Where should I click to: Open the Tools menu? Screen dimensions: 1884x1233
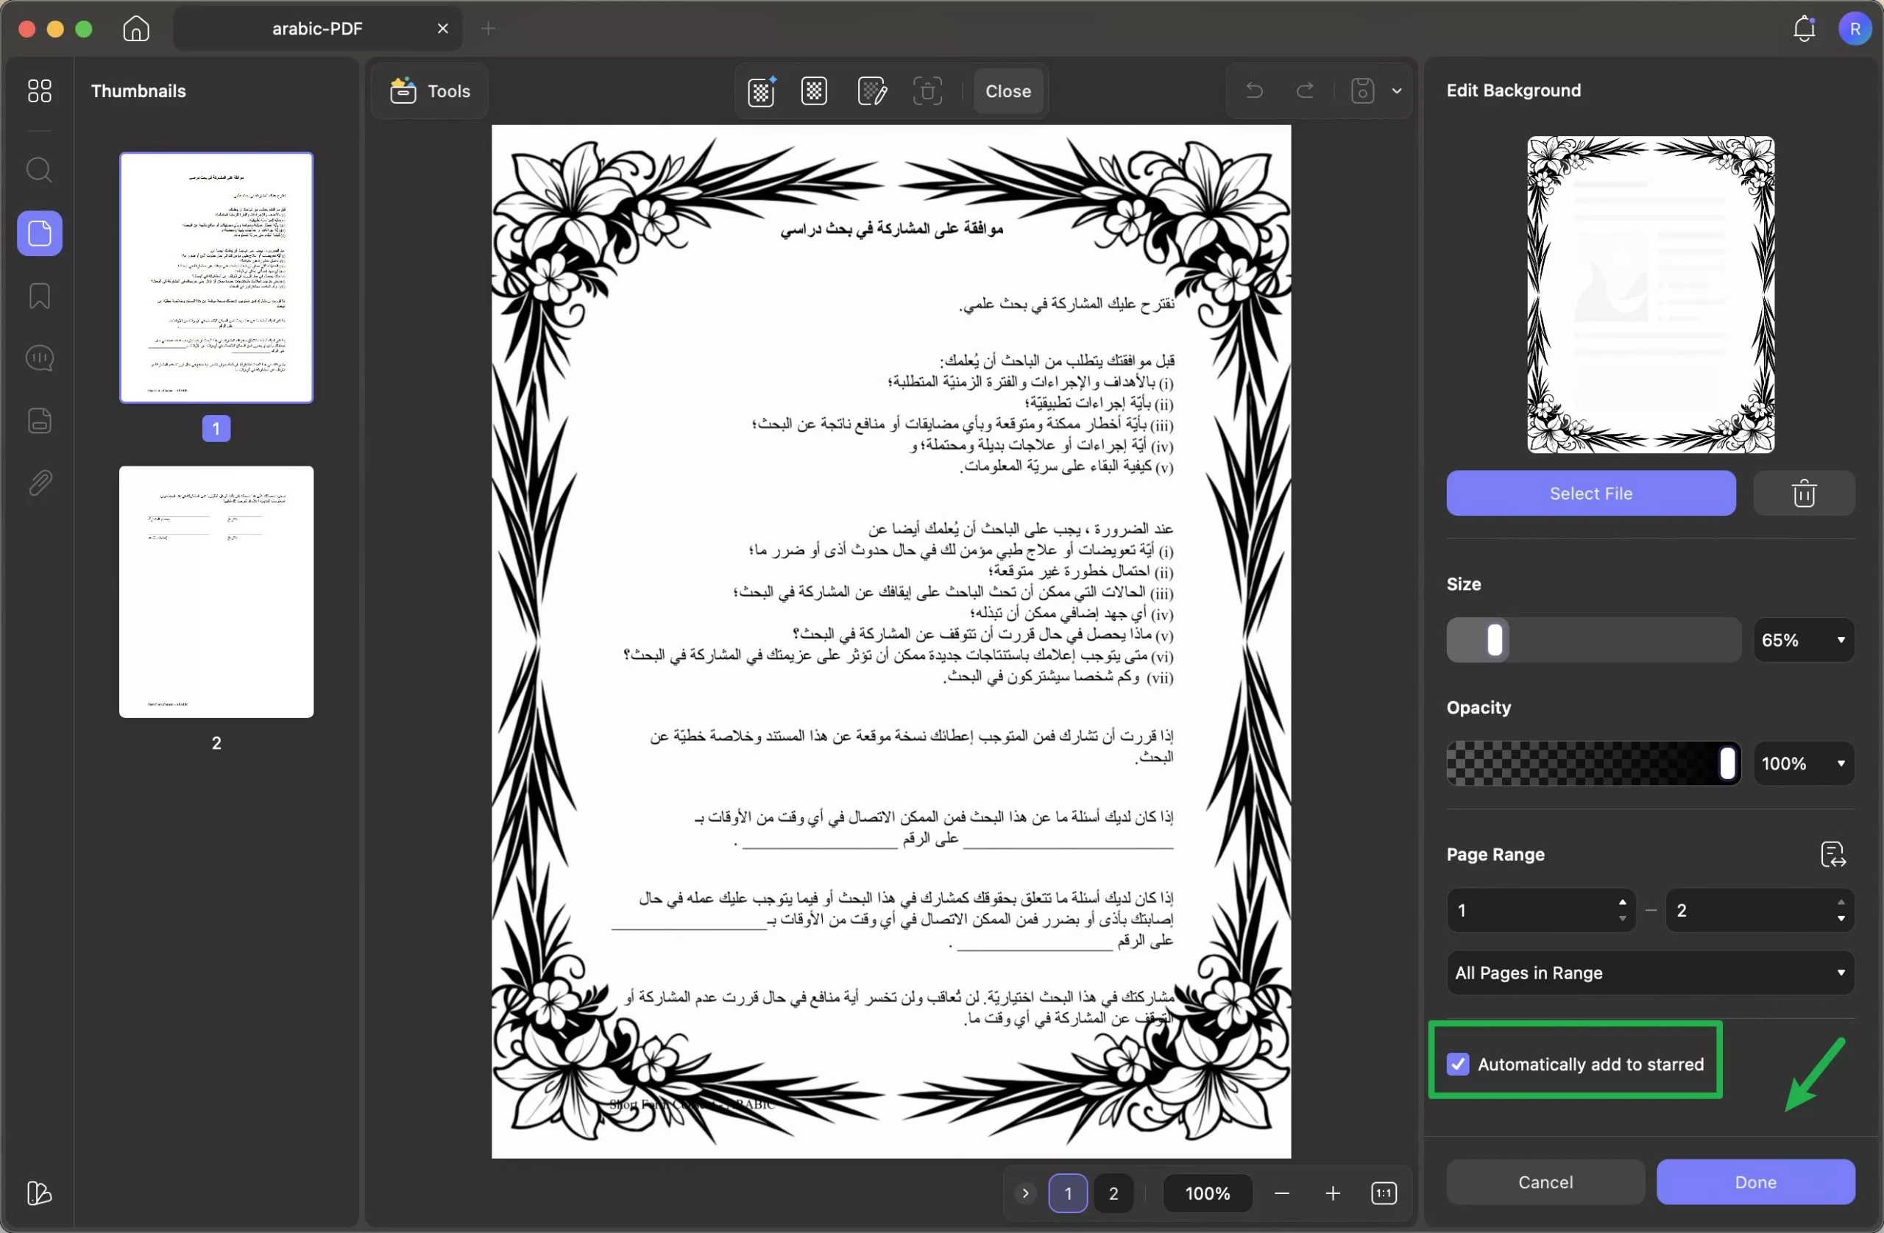click(x=428, y=90)
